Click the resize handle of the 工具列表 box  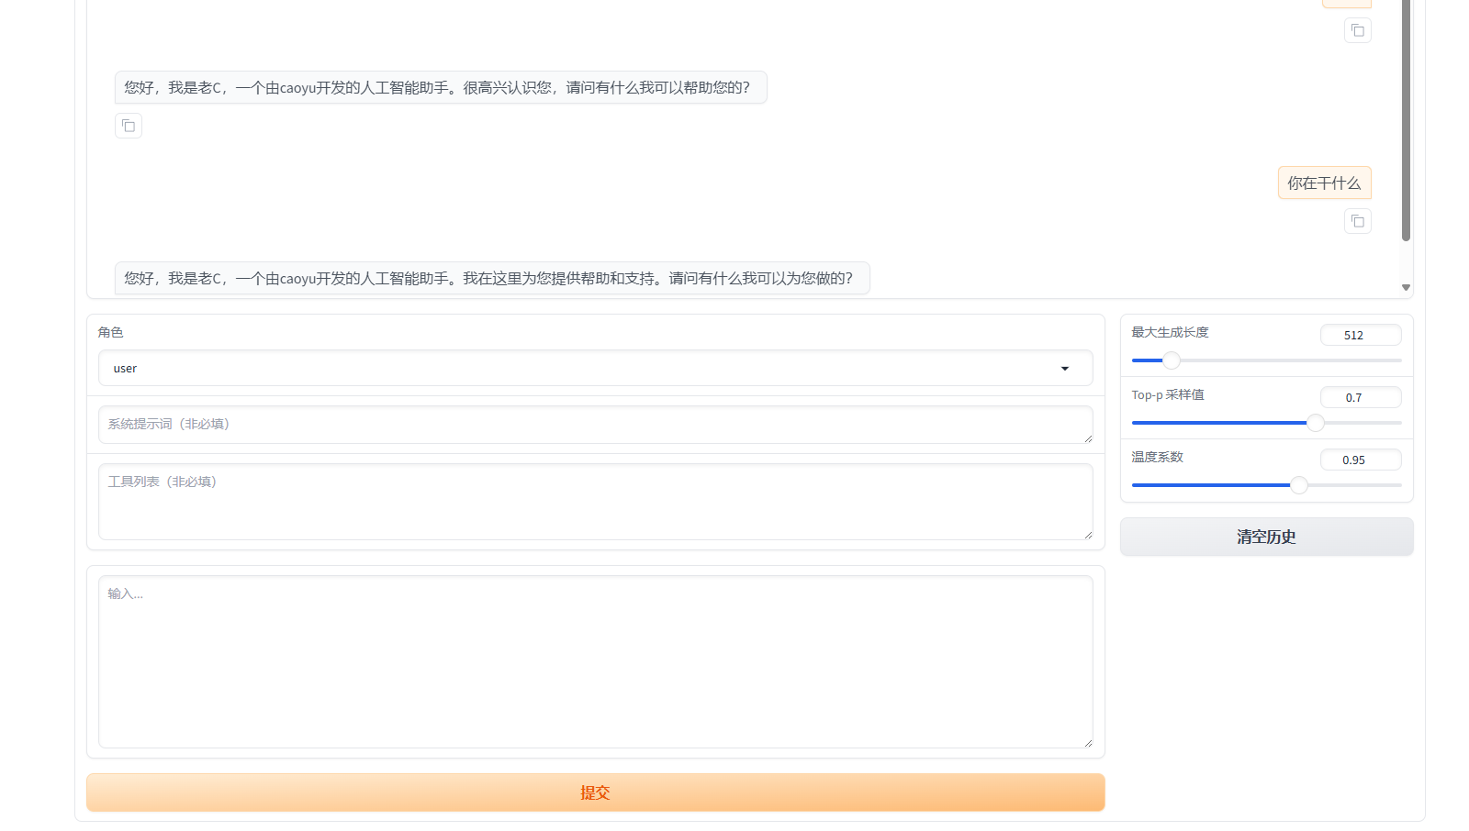[x=1088, y=535]
